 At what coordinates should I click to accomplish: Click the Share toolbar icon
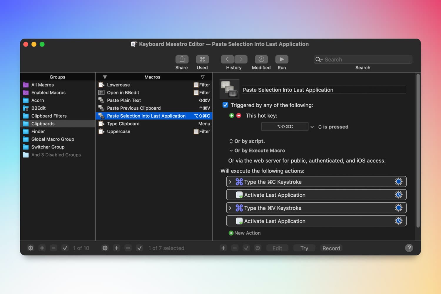click(x=182, y=59)
